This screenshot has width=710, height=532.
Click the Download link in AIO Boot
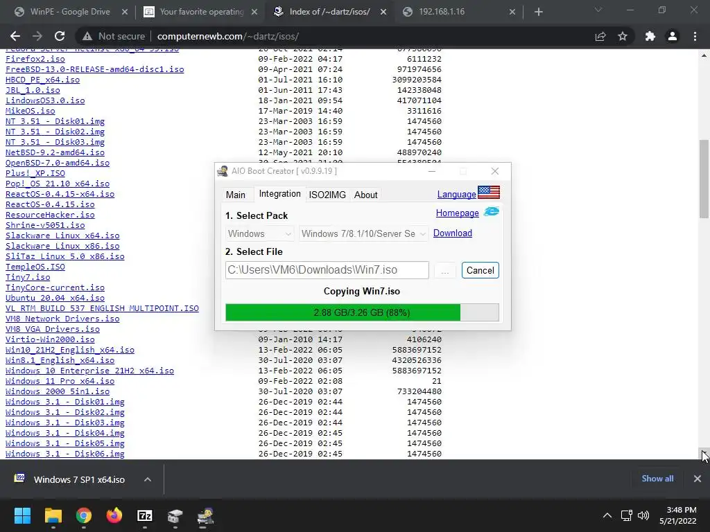pos(452,233)
